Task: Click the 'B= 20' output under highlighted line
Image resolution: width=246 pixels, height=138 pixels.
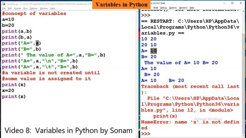Action: coord(149,57)
